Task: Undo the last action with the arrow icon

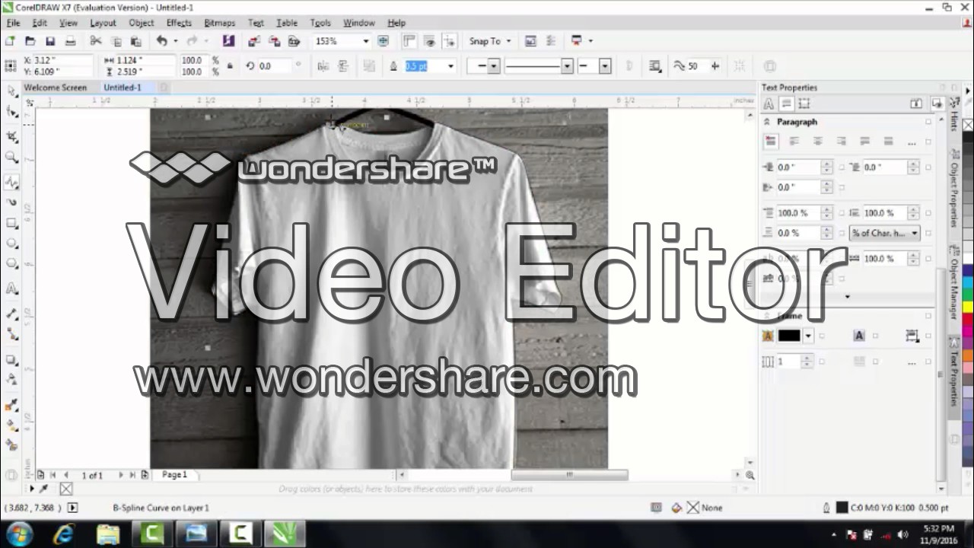Action: pyautogui.click(x=161, y=41)
